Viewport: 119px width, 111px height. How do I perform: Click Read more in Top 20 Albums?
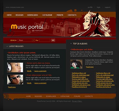click(90, 67)
